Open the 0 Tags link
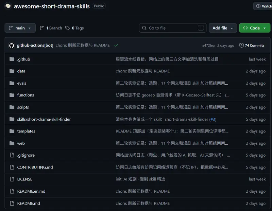The height and width of the screenshot is (211, 272). coord(74,28)
